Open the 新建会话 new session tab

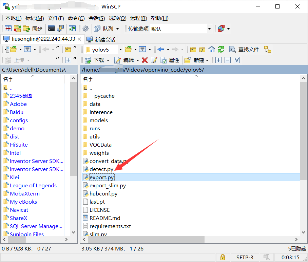click(101, 39)
